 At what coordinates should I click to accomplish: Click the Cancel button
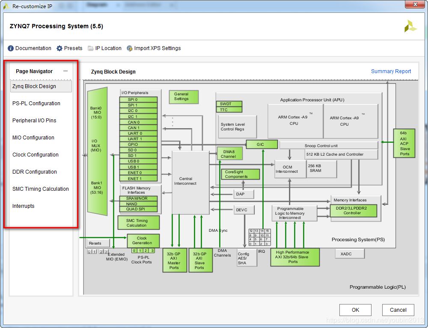pos(398,310)
